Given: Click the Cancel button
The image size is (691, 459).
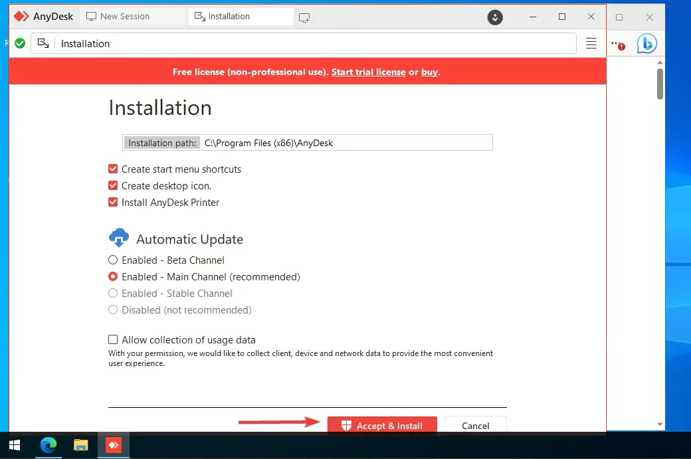Looking at the screenshot, I should (476, 425).
